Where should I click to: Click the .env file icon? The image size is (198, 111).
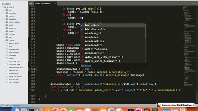coord(7,46)
